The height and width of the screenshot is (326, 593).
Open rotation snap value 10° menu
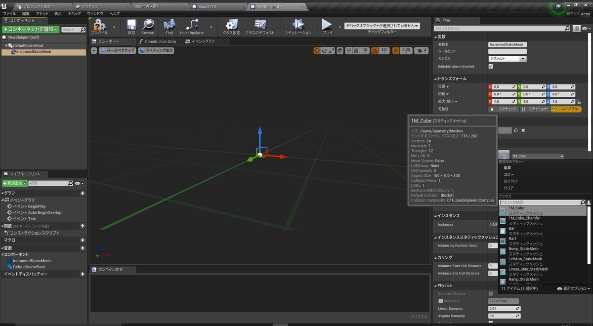[x=384, y=50]
